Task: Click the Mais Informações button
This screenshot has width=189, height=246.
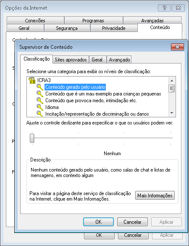Action: pyautogui.click(x=155, y=196)
